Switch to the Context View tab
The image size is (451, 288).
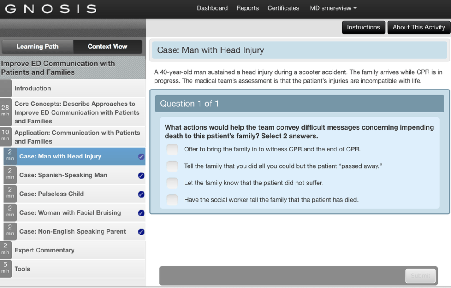[107, 47]
